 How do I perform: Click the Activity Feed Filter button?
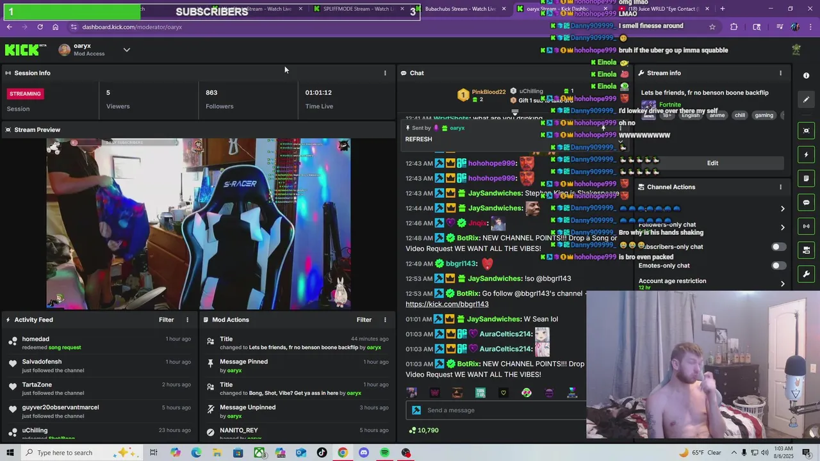pos(166,319)
